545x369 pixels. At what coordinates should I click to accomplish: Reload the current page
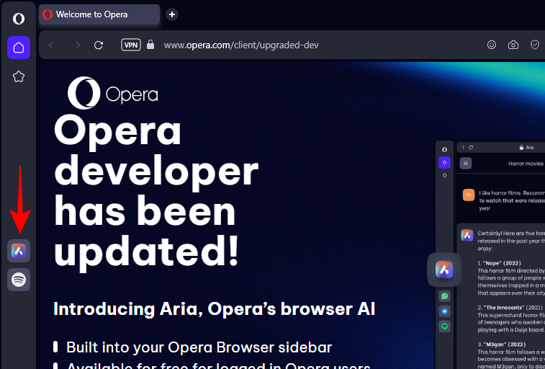click(x=99, y=45)
